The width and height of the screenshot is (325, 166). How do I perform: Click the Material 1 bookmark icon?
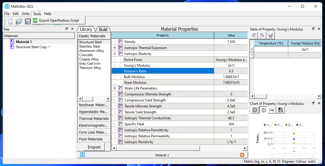(12, 42)
